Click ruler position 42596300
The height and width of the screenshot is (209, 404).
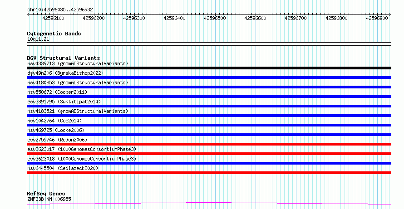(134, 18)
